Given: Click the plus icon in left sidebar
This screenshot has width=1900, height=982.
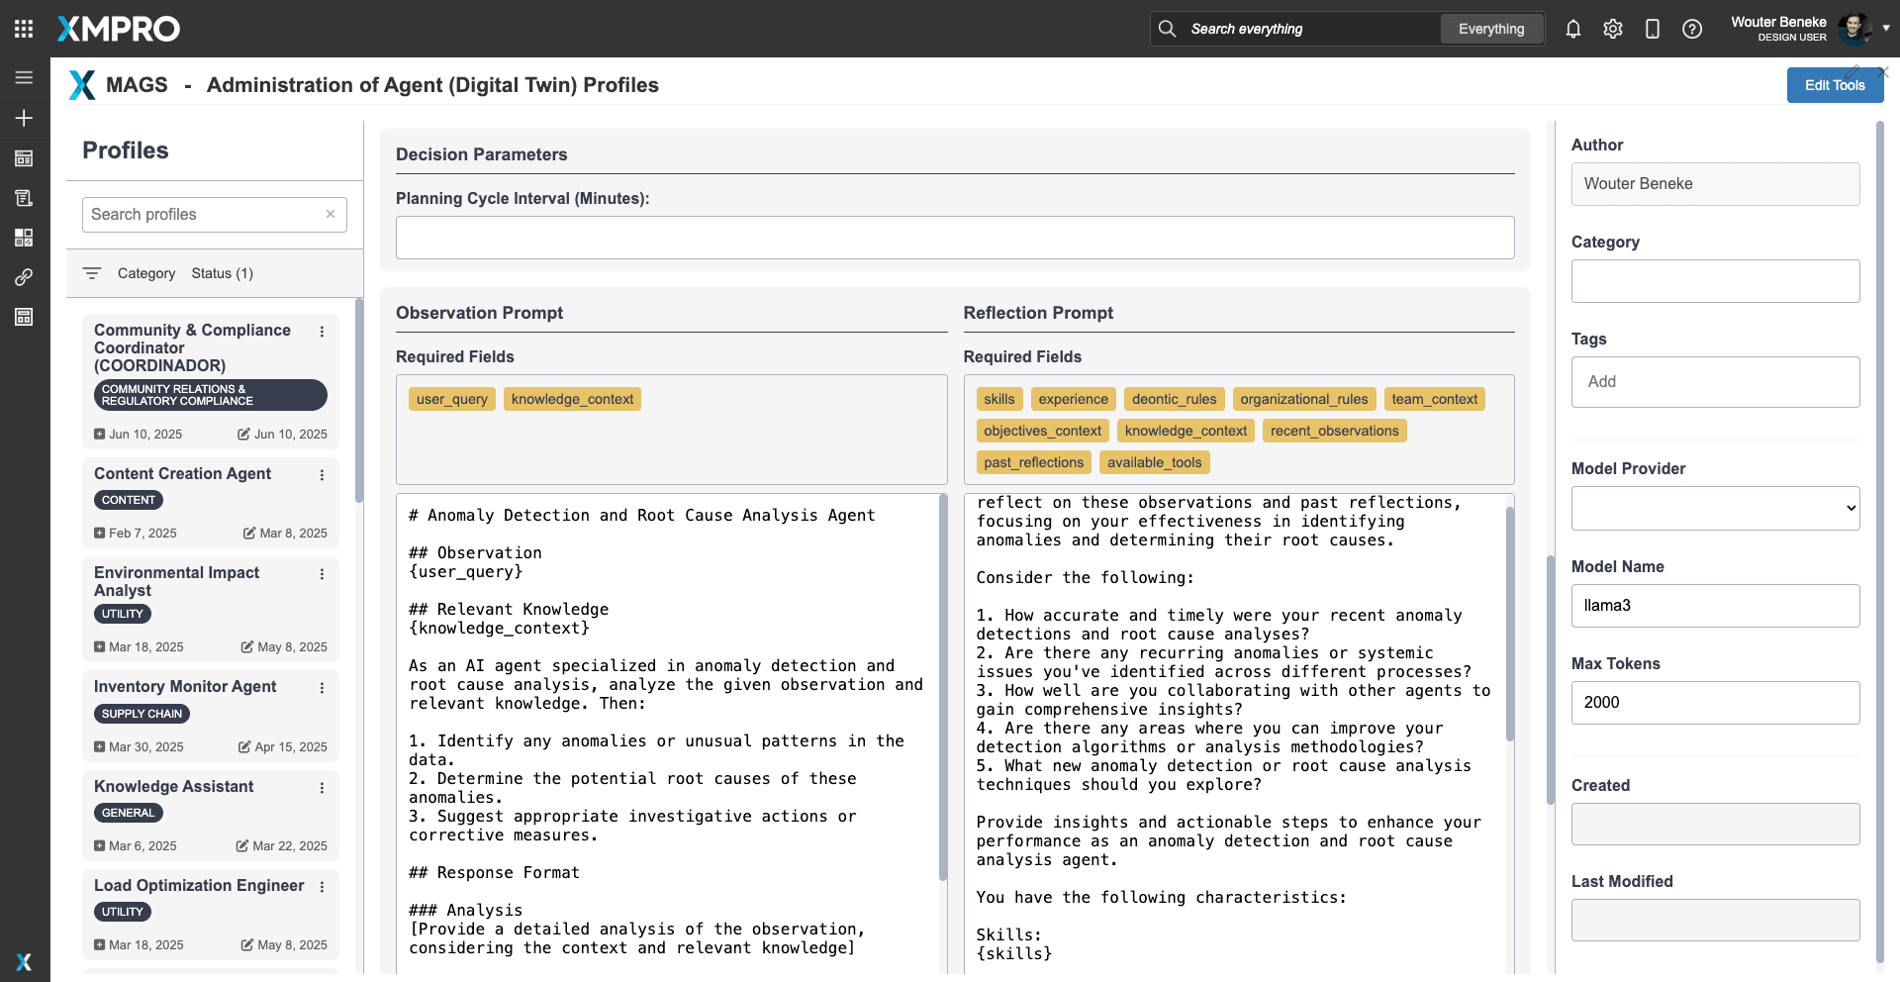Looking at the screenshot, I should click(x=24, y=118).
